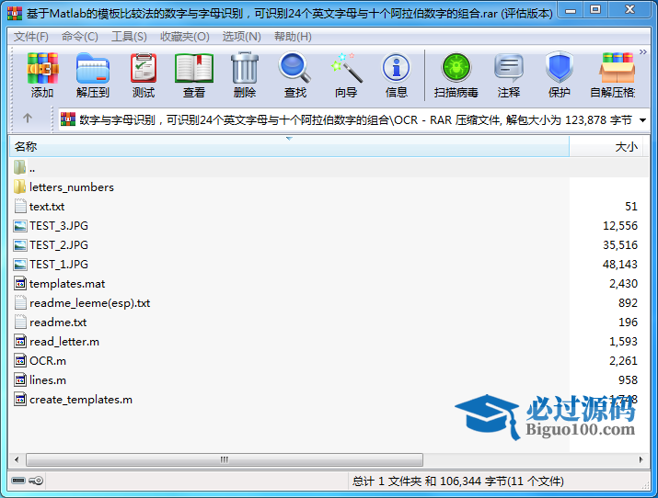Sort by the Name (名称) column header
Screen dimensions: 658x498
[26, 146]
